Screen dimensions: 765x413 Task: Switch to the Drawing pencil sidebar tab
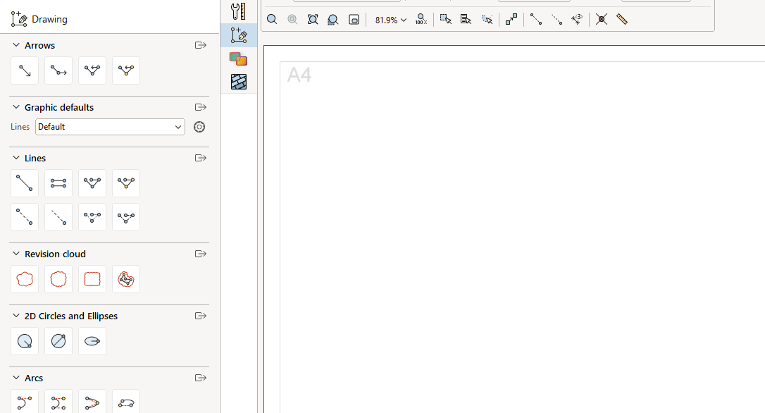(239, 35)
